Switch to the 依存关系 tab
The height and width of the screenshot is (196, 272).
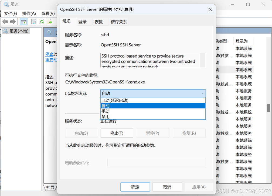pyautogui.click(x=119, y=22)
